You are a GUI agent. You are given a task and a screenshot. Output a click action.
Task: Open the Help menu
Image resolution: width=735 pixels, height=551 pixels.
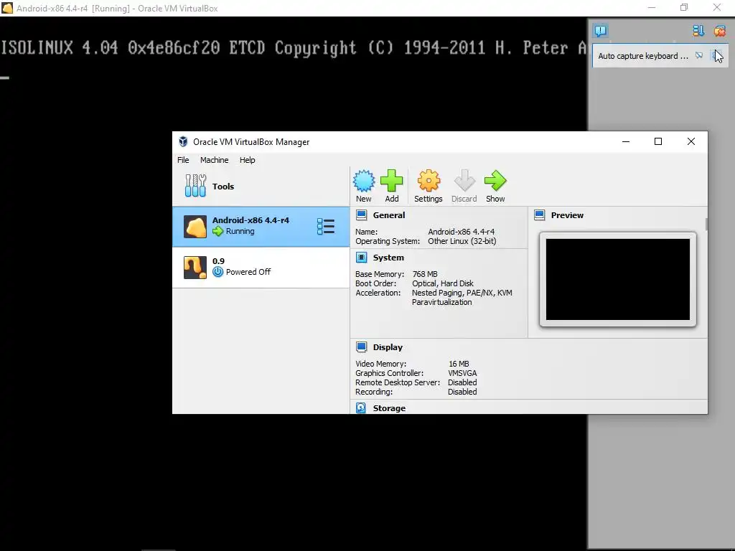click(248, 160)
